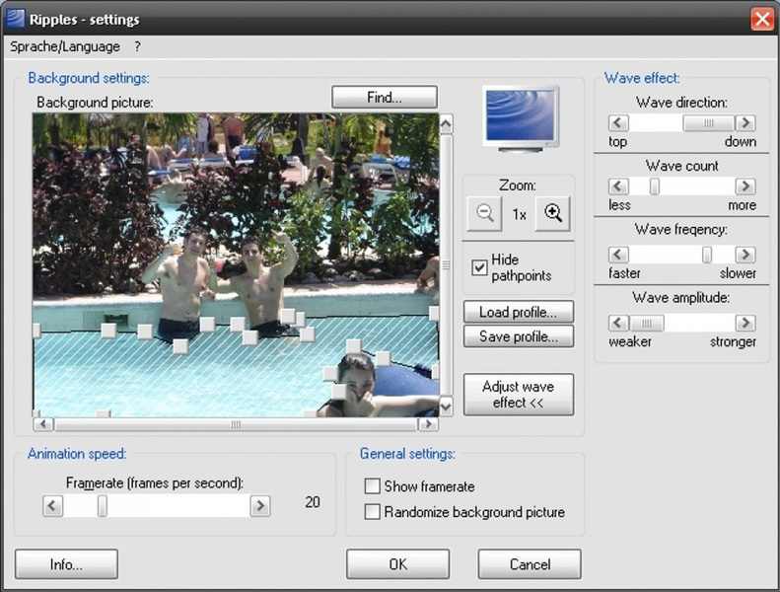
Task: Click the Ripples monitor preview icon
Action: (x=521, y=118)
